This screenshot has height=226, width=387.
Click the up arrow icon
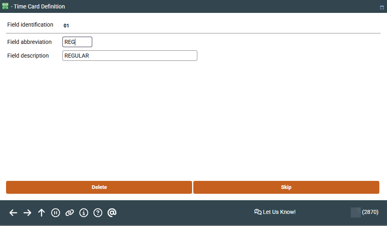[41, 213]
